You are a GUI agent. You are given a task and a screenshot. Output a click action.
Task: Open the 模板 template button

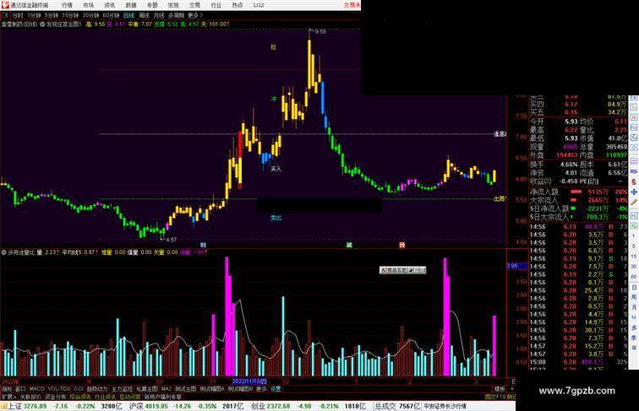coord(500,389)
